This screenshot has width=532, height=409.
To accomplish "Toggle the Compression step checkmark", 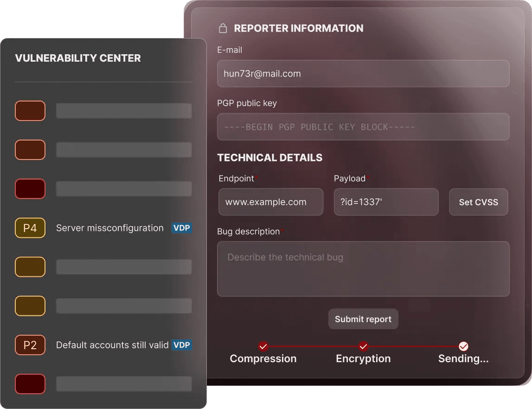I will point(263,346).
